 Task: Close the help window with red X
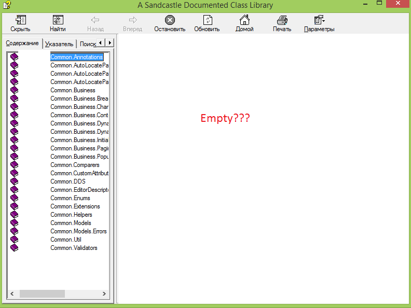[x=398, y=3]
